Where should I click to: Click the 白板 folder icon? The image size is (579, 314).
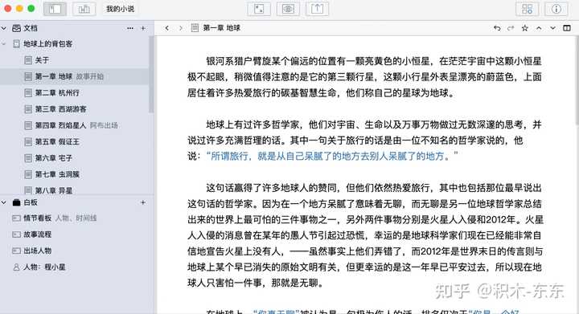point(17,202)
